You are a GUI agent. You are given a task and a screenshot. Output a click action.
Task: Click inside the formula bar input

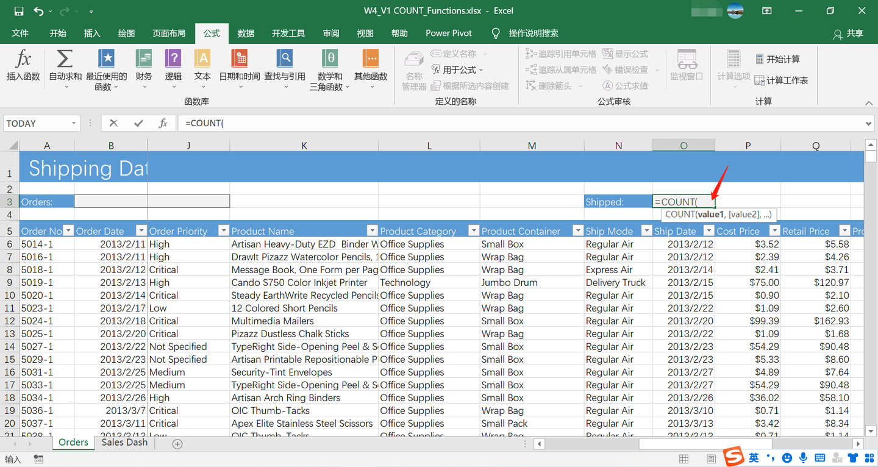(518, 123)
